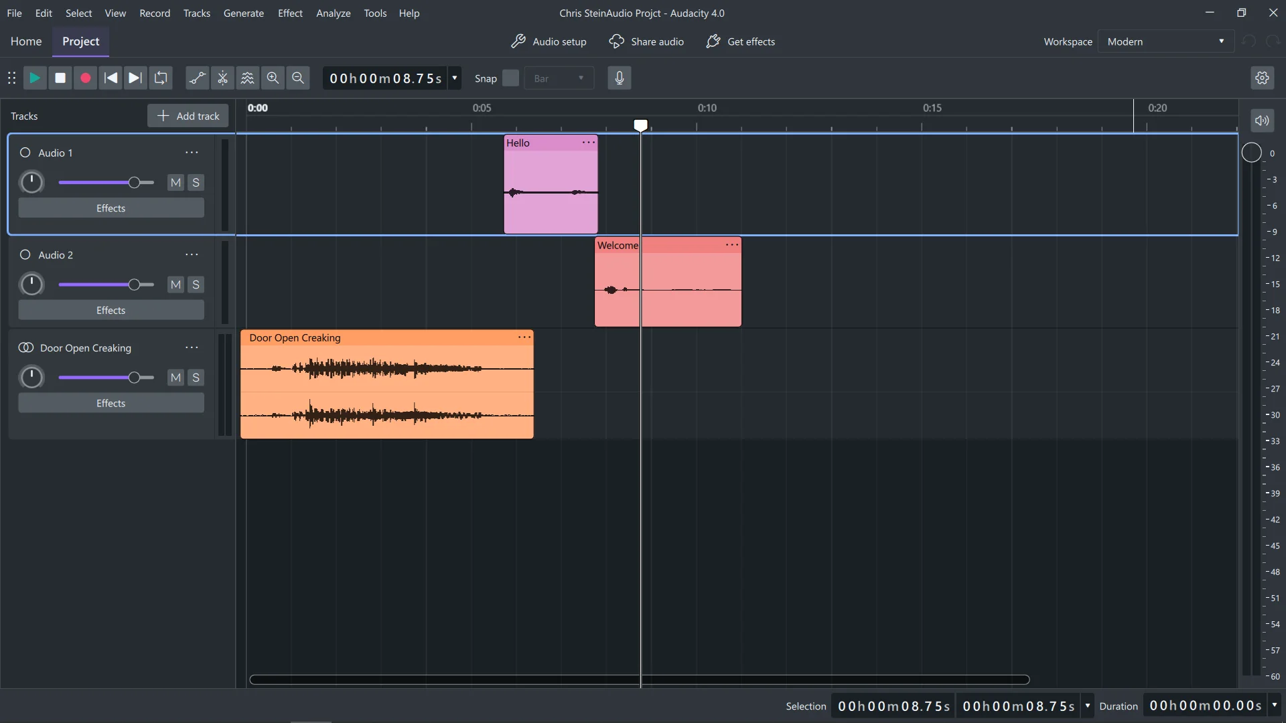Image resolution: width=1286 pixels, height=723 pixels.
Task: Open Door Open Creaking track options menu
Action: point(192,347)
